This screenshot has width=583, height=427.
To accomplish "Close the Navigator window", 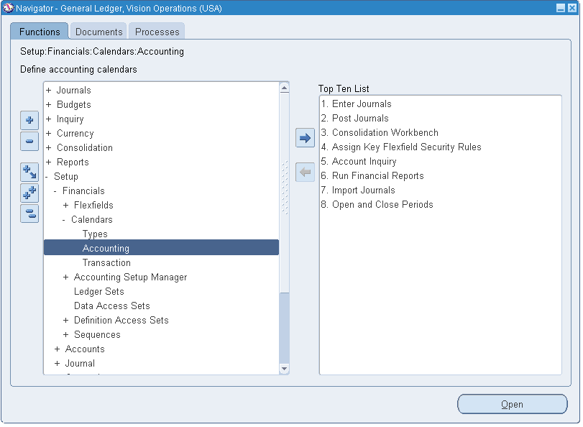I will click(x=571, y=8).
